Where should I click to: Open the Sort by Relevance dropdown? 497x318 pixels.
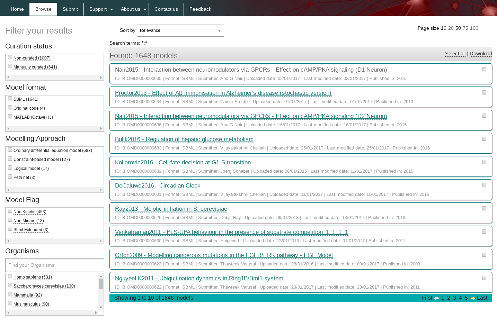180,30
